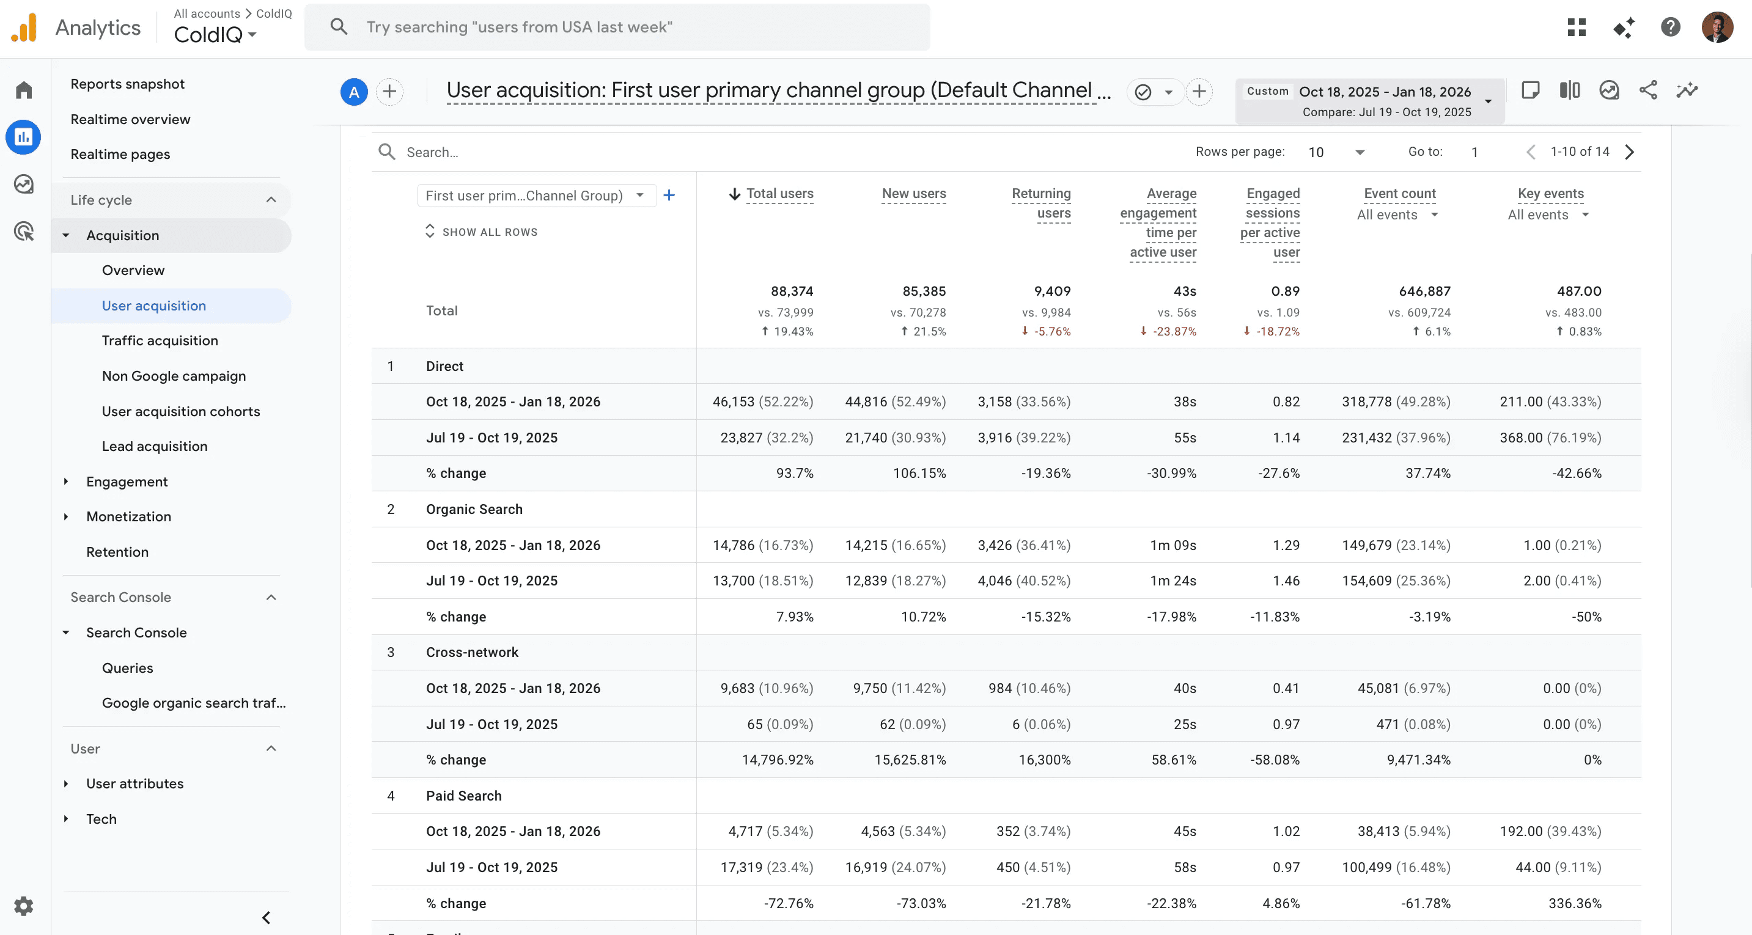Click the All Users segment A badge
Viewport: 1752px width, 935px height.
pyautogui.click(x=354, y=92)
